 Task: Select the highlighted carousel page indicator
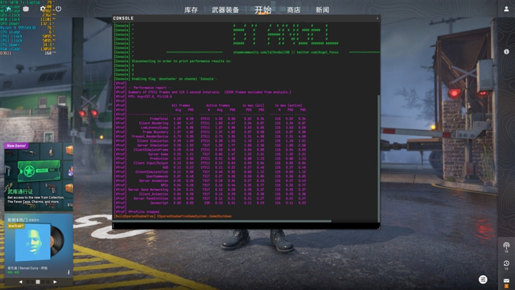[x=38, y=282]
